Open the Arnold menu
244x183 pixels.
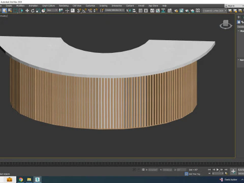141,6
